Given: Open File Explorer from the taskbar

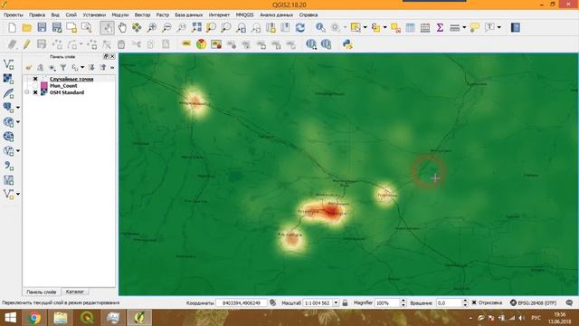Looking at the screenshot, I should 61,318.
